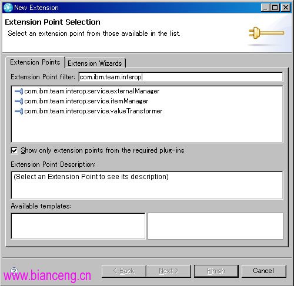This screenshot has width=294, height=286.
Task: Click the Next button
Action: coord(169,271)
